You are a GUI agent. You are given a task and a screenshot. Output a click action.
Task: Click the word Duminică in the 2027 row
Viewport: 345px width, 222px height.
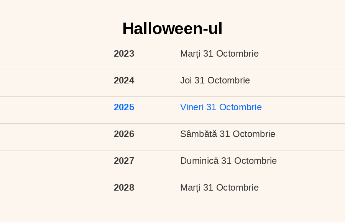click(200, 161)
